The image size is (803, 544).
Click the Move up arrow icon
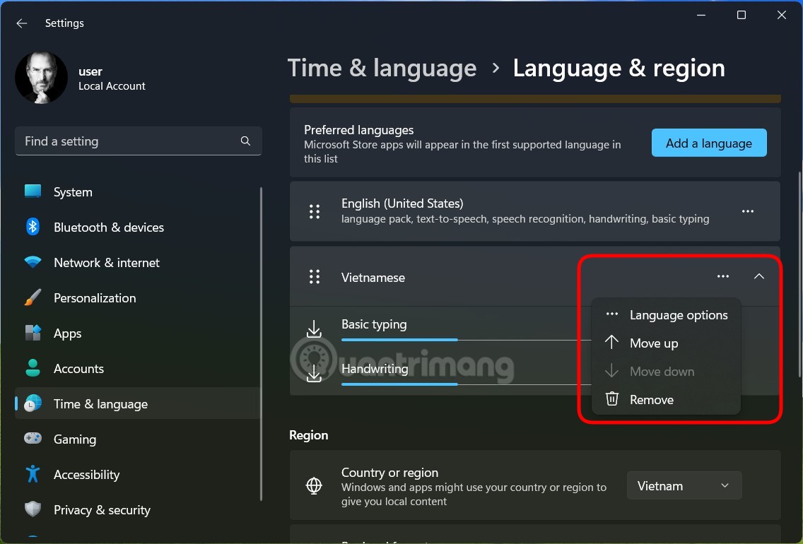pyautogui.click(x=611, y=343)
